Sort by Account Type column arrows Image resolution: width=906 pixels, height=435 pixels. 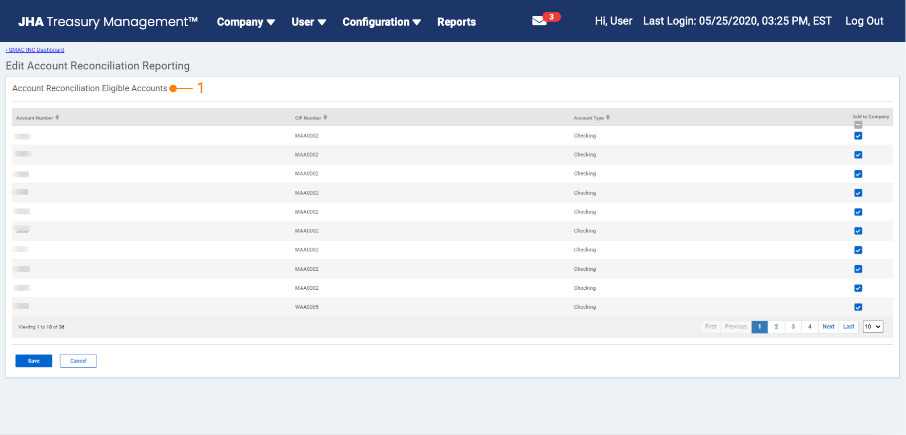(x=608, y=117)
